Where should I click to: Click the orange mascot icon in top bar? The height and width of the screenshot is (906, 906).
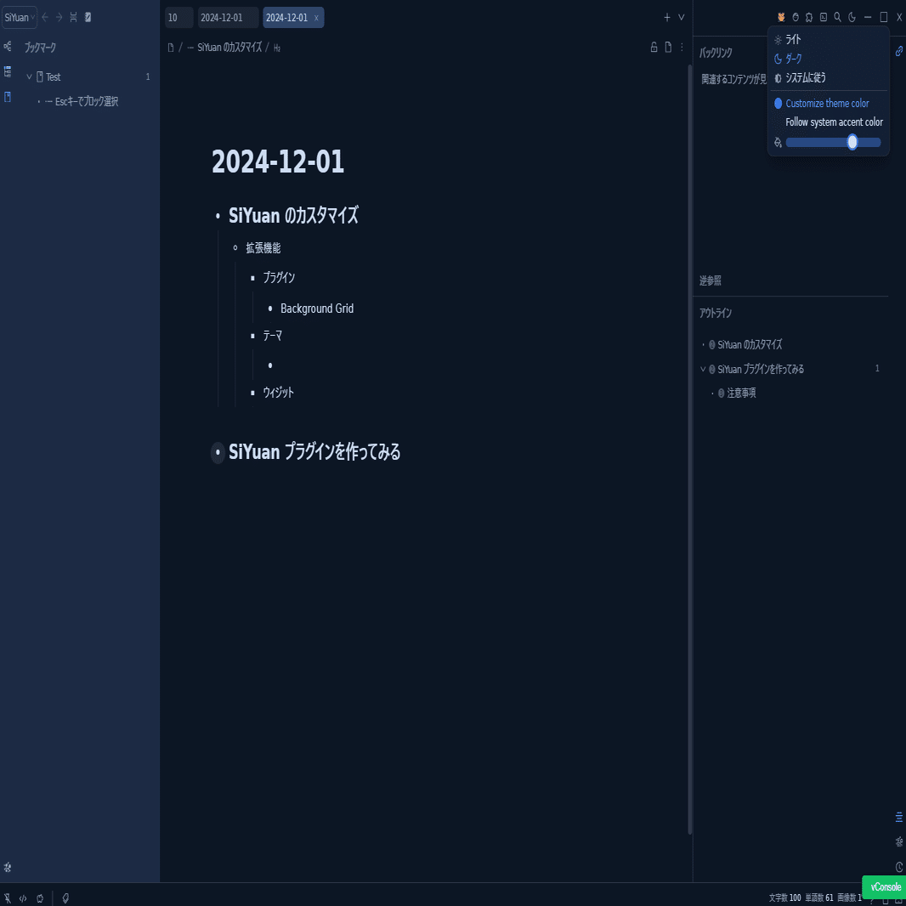click(781, 17)
